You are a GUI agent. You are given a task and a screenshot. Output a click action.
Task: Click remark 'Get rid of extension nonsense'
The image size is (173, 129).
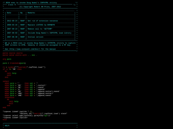pos(43,21)
